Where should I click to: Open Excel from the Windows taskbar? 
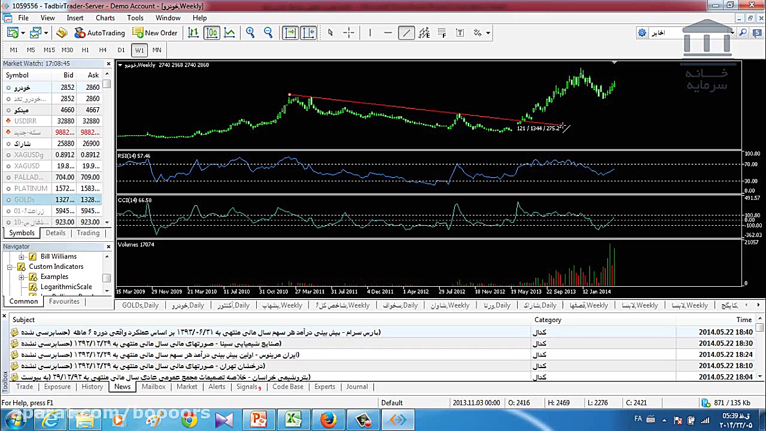[x=293, y=420]
